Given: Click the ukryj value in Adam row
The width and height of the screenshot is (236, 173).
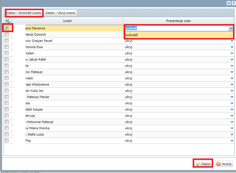Looking at the screenshot, I should [x=129, y=53].
